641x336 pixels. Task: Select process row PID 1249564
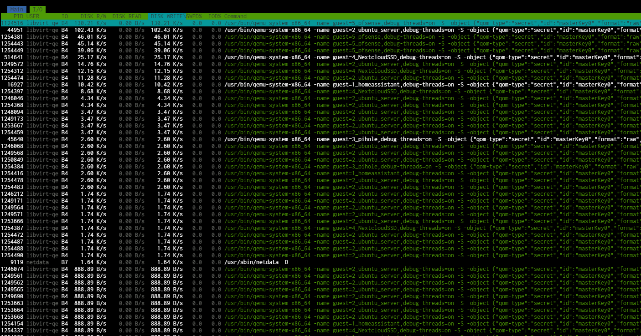pyautogui.click(x=320, y=208)
